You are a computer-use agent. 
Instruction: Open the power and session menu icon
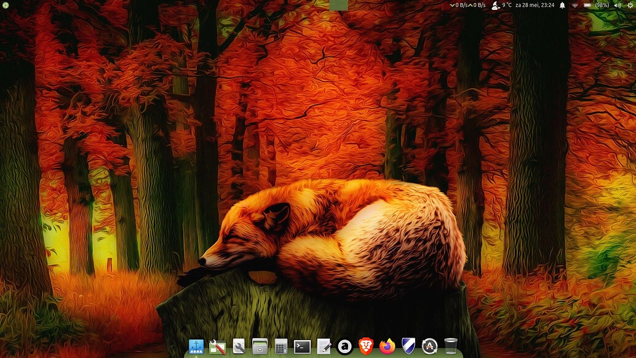click(630, 6)
